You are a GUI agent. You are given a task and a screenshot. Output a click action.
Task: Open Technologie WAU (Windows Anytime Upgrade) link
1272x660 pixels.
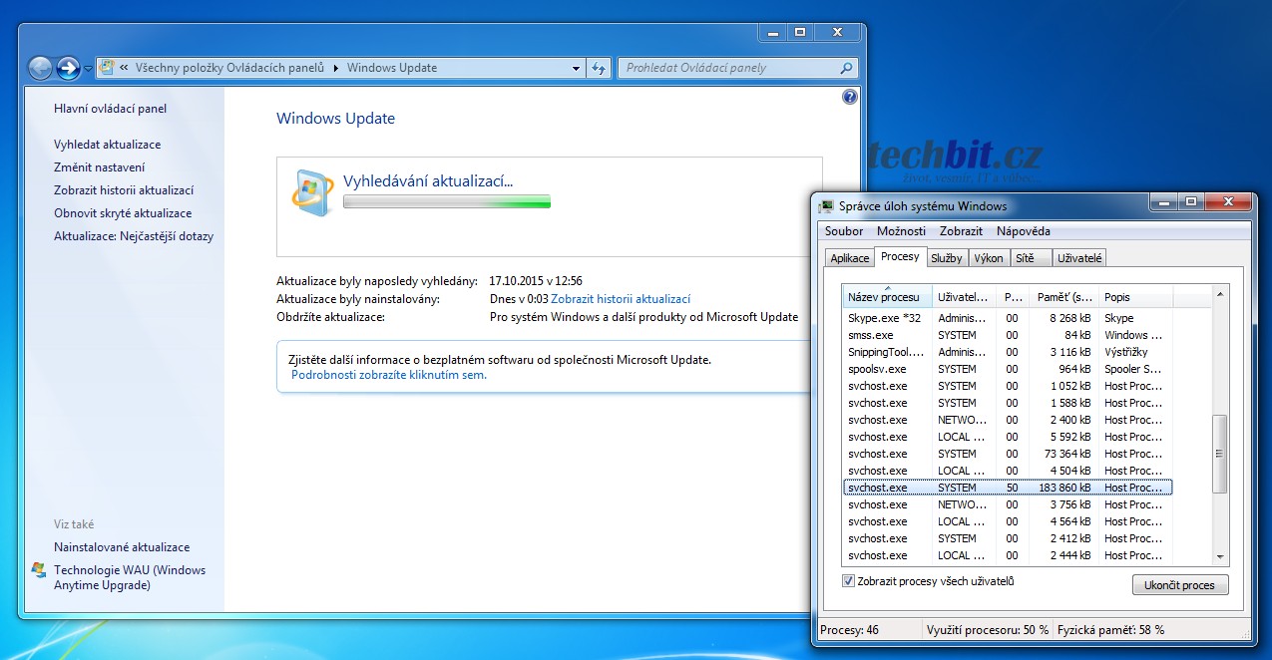[130, 577]
